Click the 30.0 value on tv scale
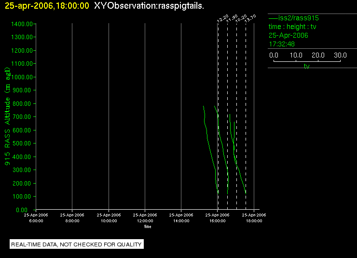This screenshot has width=357, height=258. [340, 55]
